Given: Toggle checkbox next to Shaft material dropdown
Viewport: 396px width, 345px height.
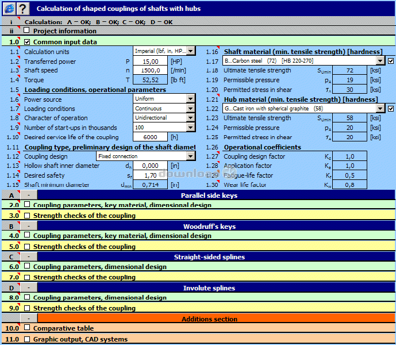Looking at the screenshot, I should pyautogui.click(x=391, y=61).
